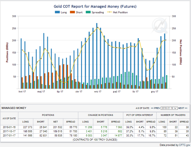Click the POSITIONS column group header
Screen dimensions: 191x147
point(48,115)
